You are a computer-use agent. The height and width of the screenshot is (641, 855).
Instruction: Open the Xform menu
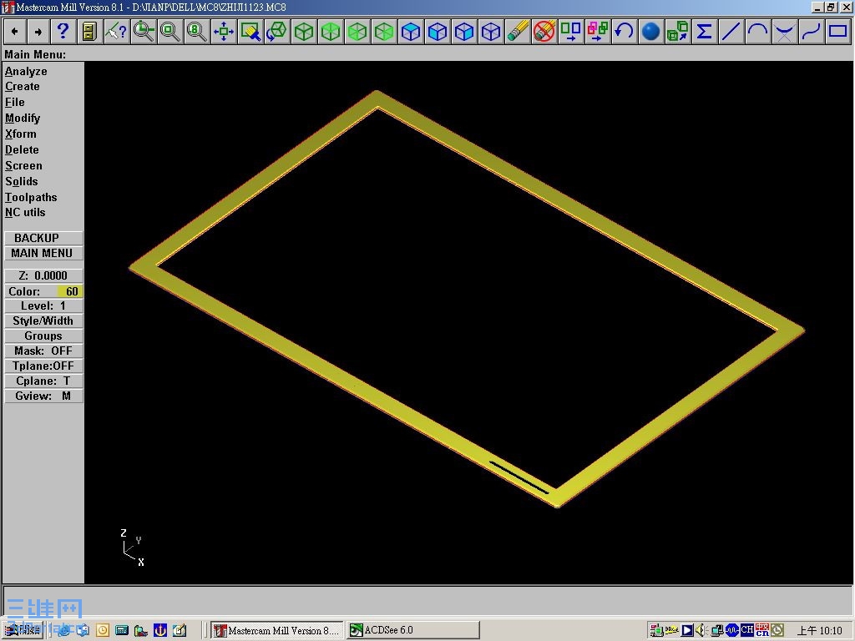pyautogui.click(x=21, y=134)
